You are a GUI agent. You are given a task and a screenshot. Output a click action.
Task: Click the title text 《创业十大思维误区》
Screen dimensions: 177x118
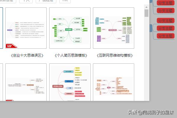27,55
